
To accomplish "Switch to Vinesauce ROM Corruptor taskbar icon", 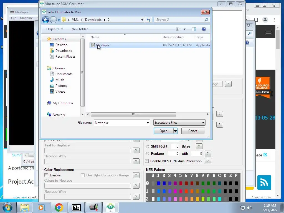I will (110, 207).
